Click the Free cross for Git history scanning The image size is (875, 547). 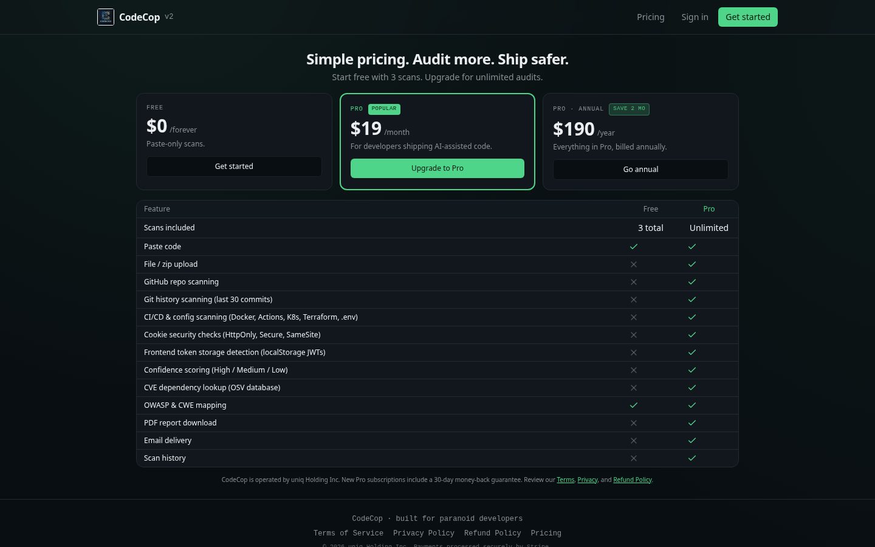(x=634, y=300)
